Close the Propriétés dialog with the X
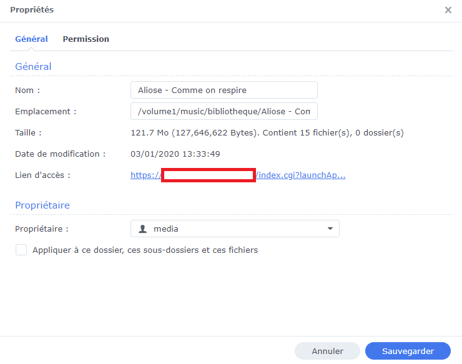 tap(448, 10)
